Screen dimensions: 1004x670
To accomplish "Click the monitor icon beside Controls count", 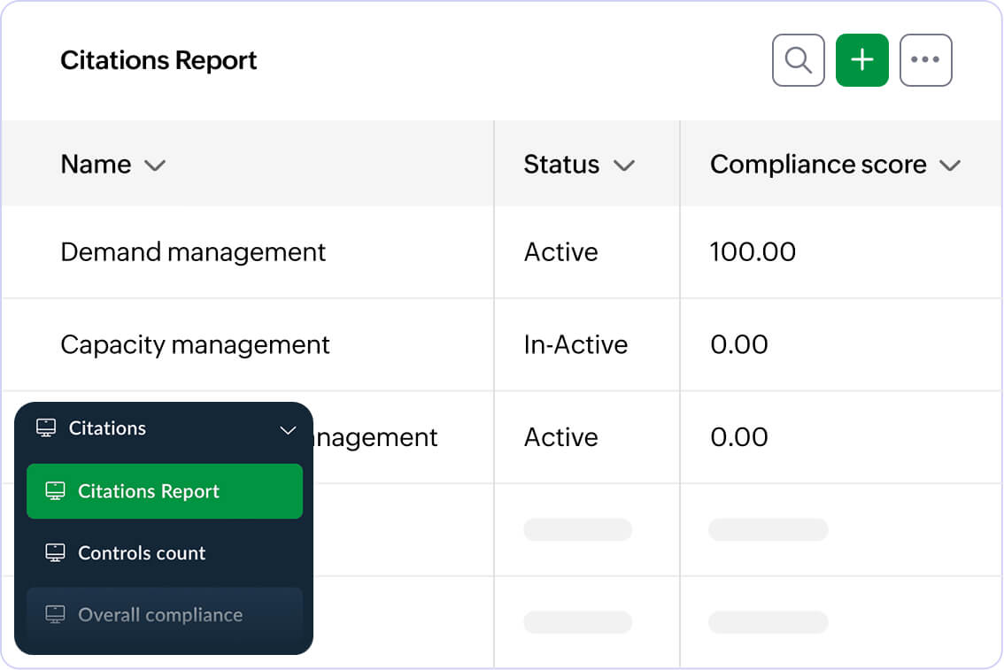I will coord(55,553).
